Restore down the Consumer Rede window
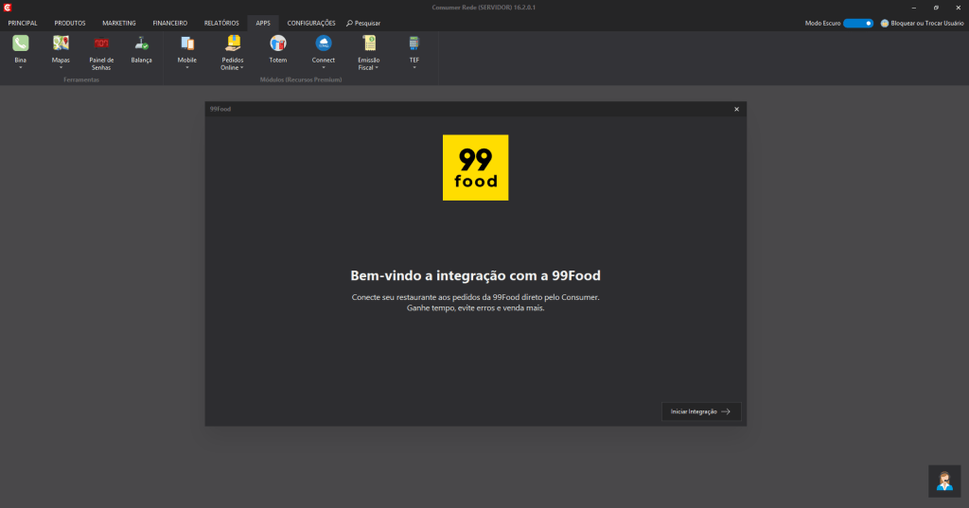Screen dimensions: 969x508 pos(936,8)
